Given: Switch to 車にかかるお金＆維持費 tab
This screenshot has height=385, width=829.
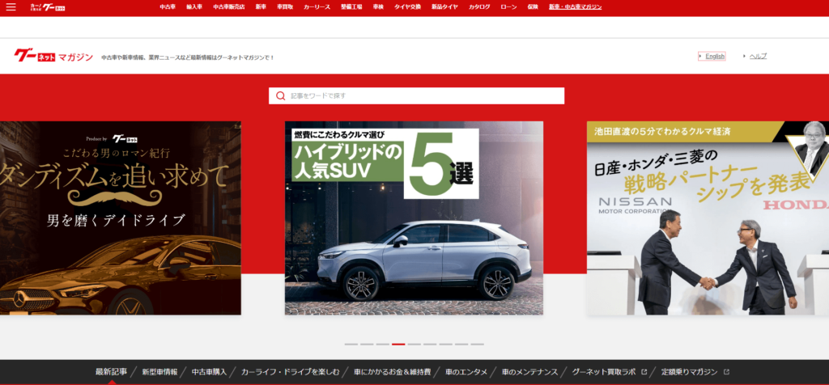Looking at the screenshot, I should (x=393, y=372).
